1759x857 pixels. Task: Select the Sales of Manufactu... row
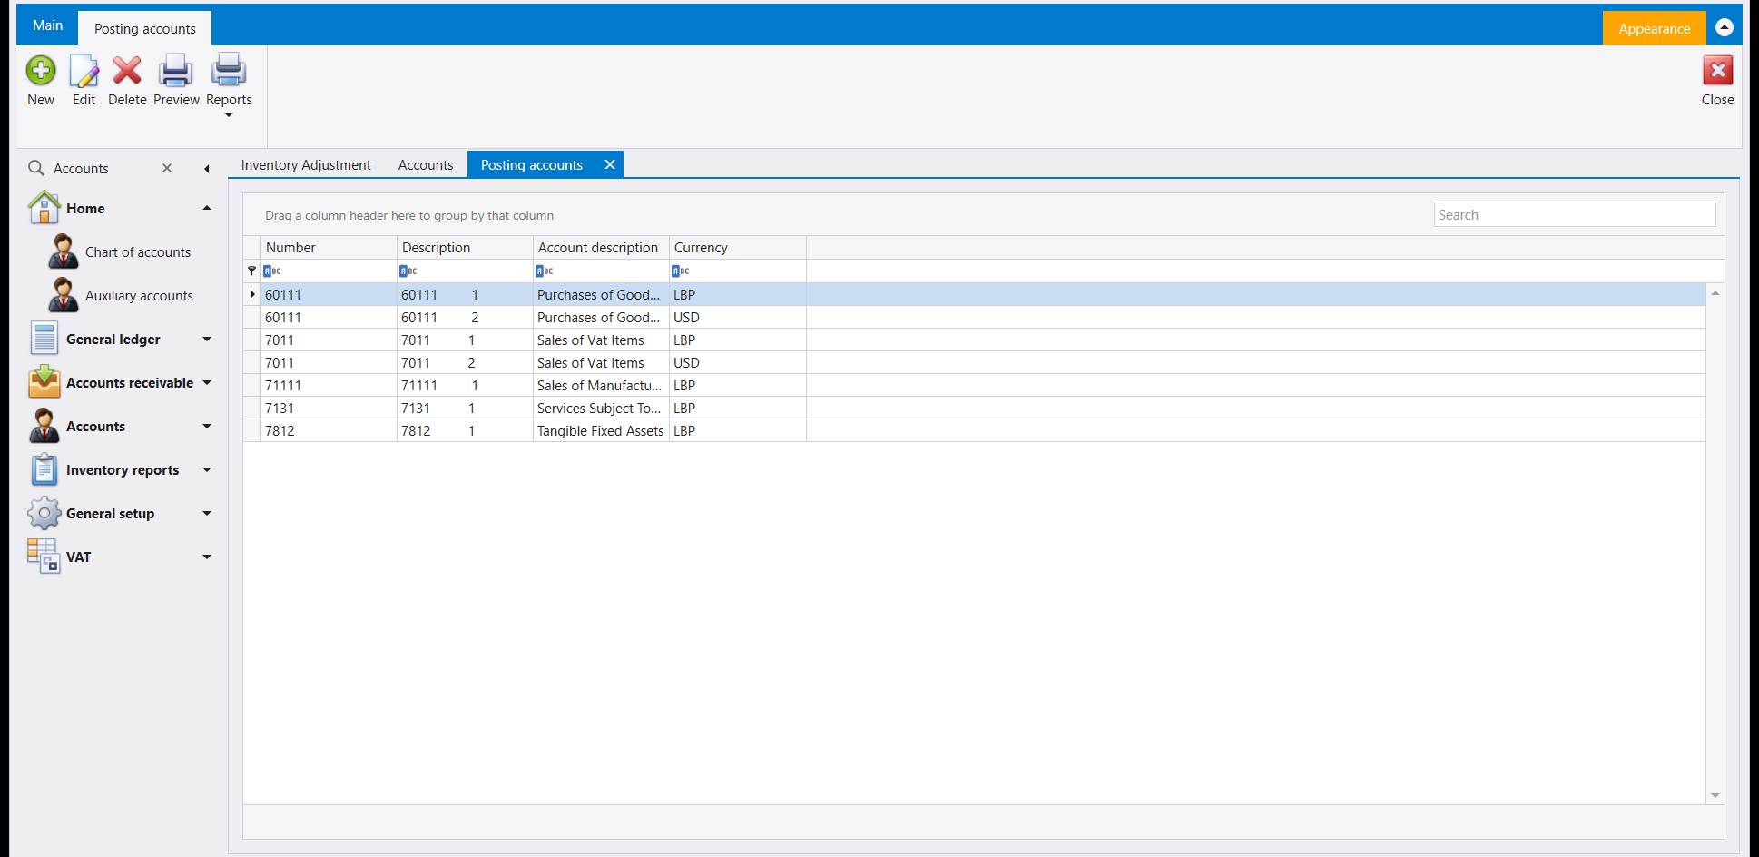(975, 385)
